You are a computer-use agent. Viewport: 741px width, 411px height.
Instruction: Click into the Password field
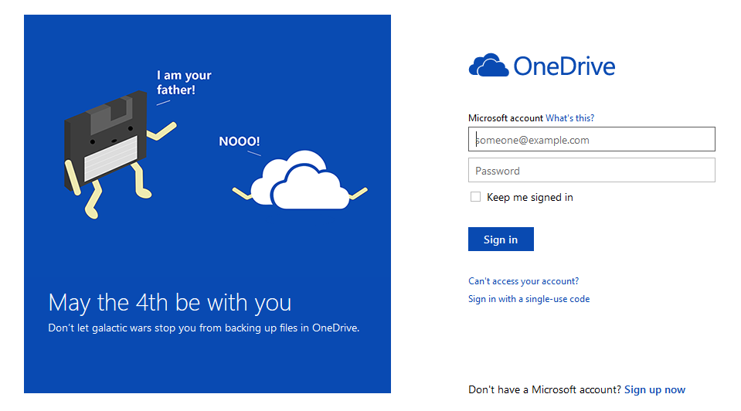[x=591, y=170]
